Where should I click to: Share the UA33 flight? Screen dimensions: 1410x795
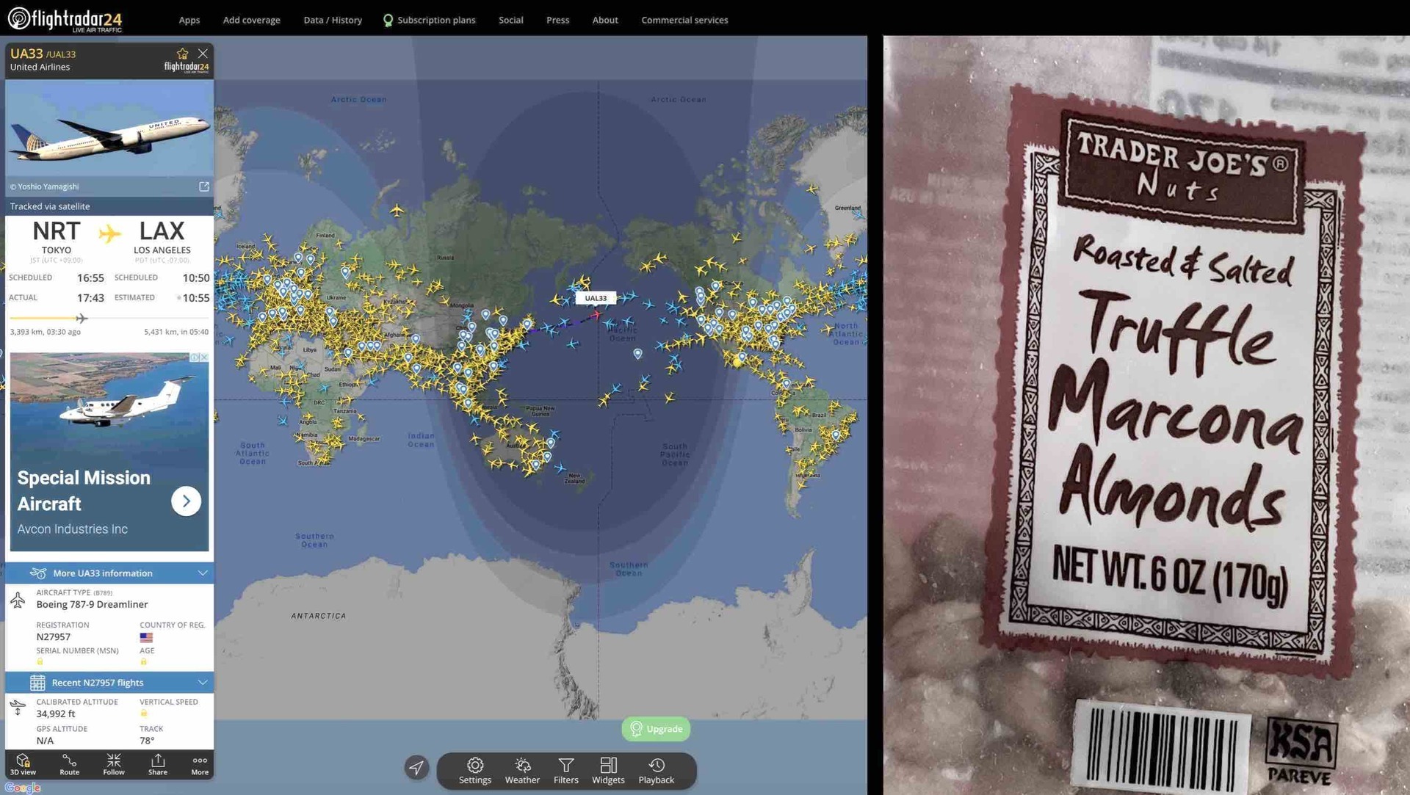pos(158,764)
